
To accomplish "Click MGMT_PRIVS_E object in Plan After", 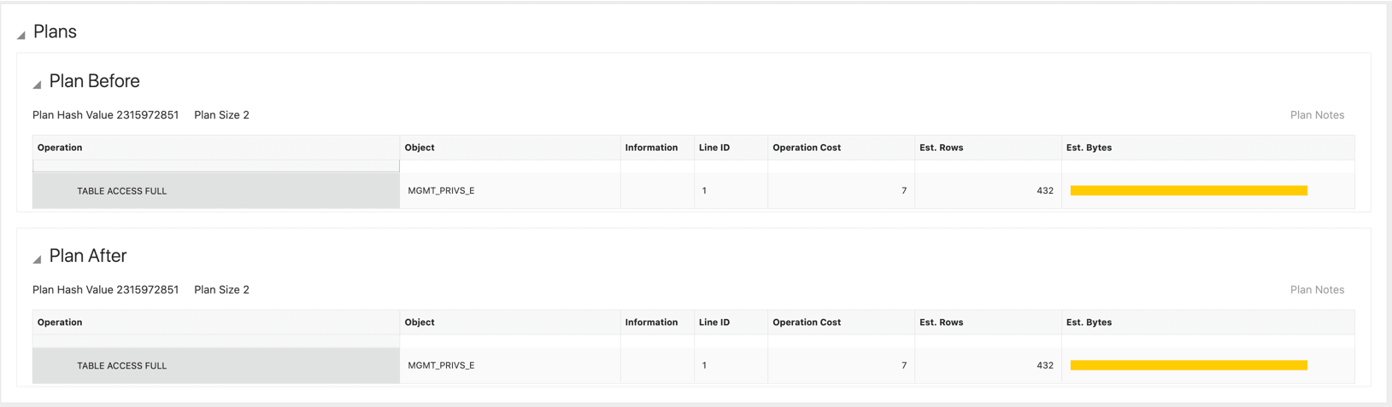I will pyautogui.click(x=441, y=366).
